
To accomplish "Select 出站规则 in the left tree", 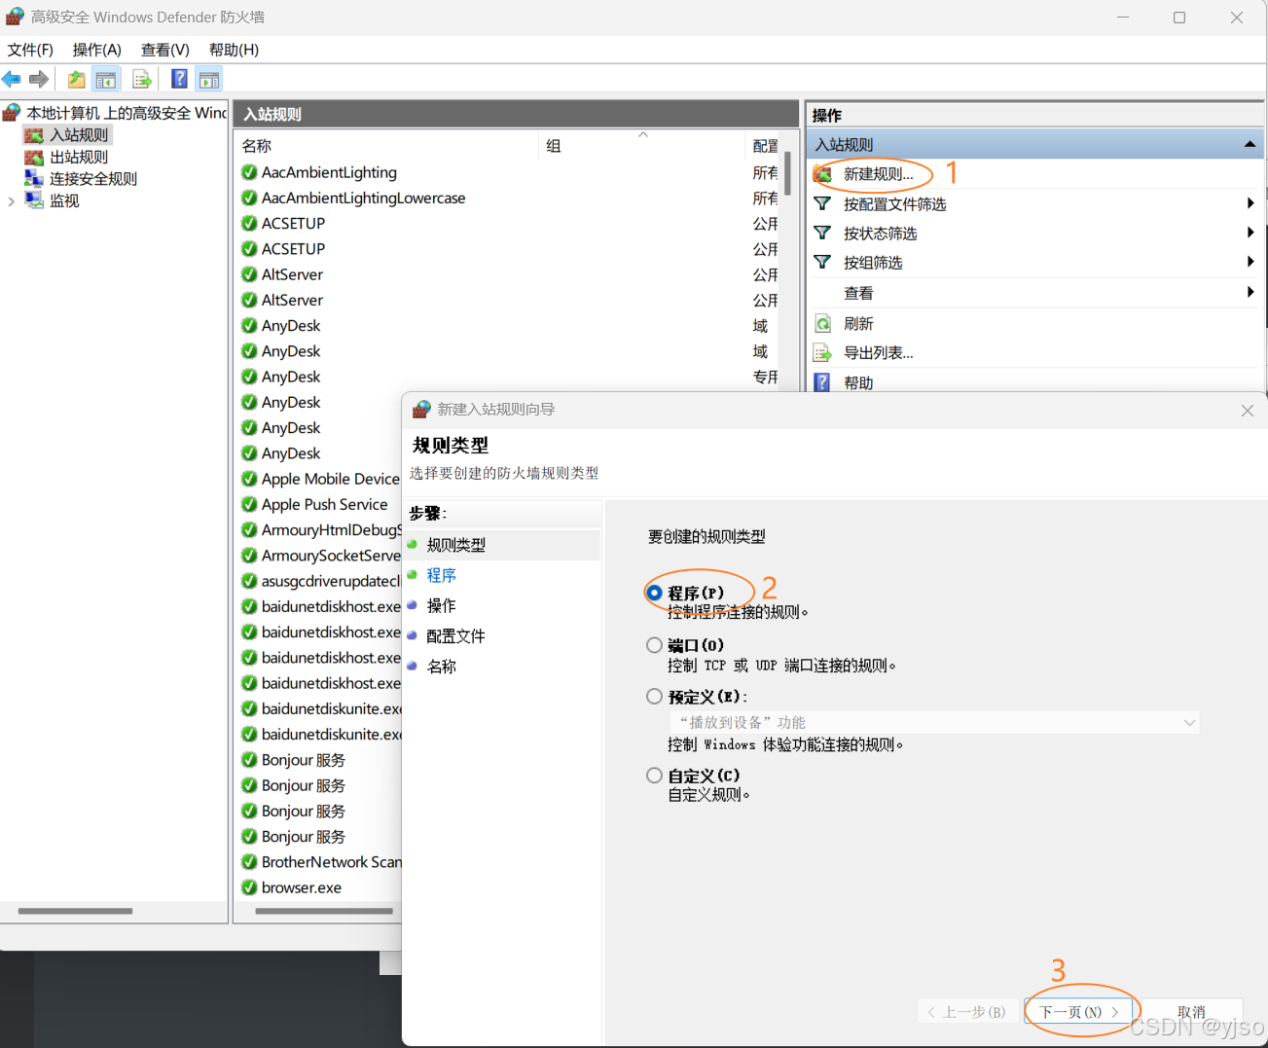I will click(x=79, y=157).
